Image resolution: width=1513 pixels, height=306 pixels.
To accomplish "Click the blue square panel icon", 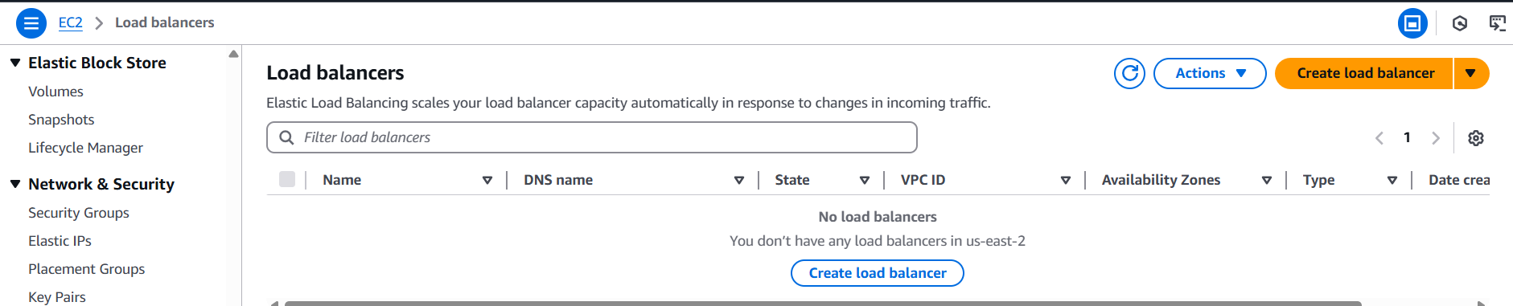I will coord(1412,23).
